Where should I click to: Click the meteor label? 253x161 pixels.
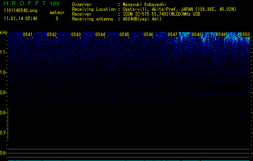tap(57, 12)
